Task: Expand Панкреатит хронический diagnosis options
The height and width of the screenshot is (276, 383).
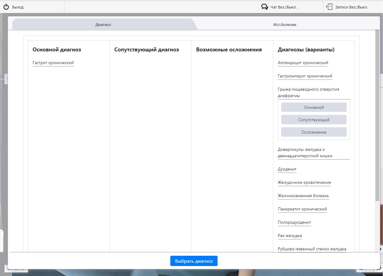Action: click(x=302, y=209)
